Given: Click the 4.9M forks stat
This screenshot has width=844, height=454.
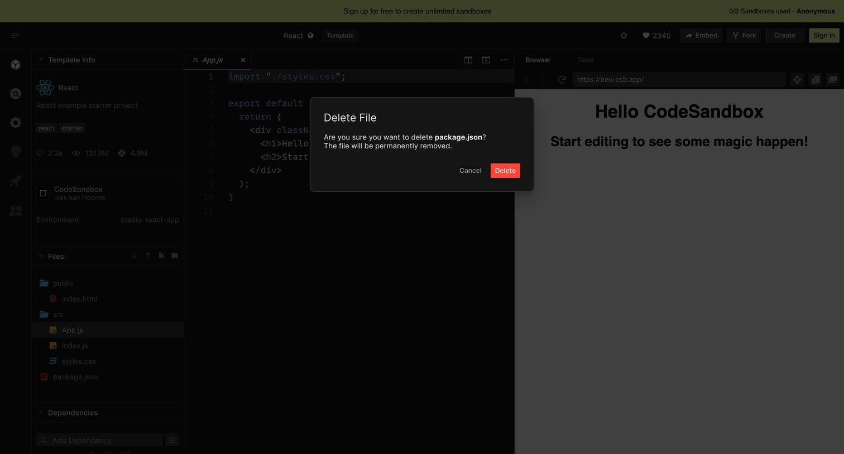Looking at the screenshot, I should pos(132,153).
